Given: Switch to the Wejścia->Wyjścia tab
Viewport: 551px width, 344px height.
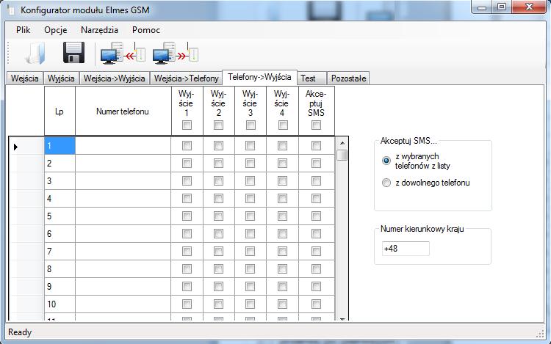Looking at the screenshot, I should [114, 78].
